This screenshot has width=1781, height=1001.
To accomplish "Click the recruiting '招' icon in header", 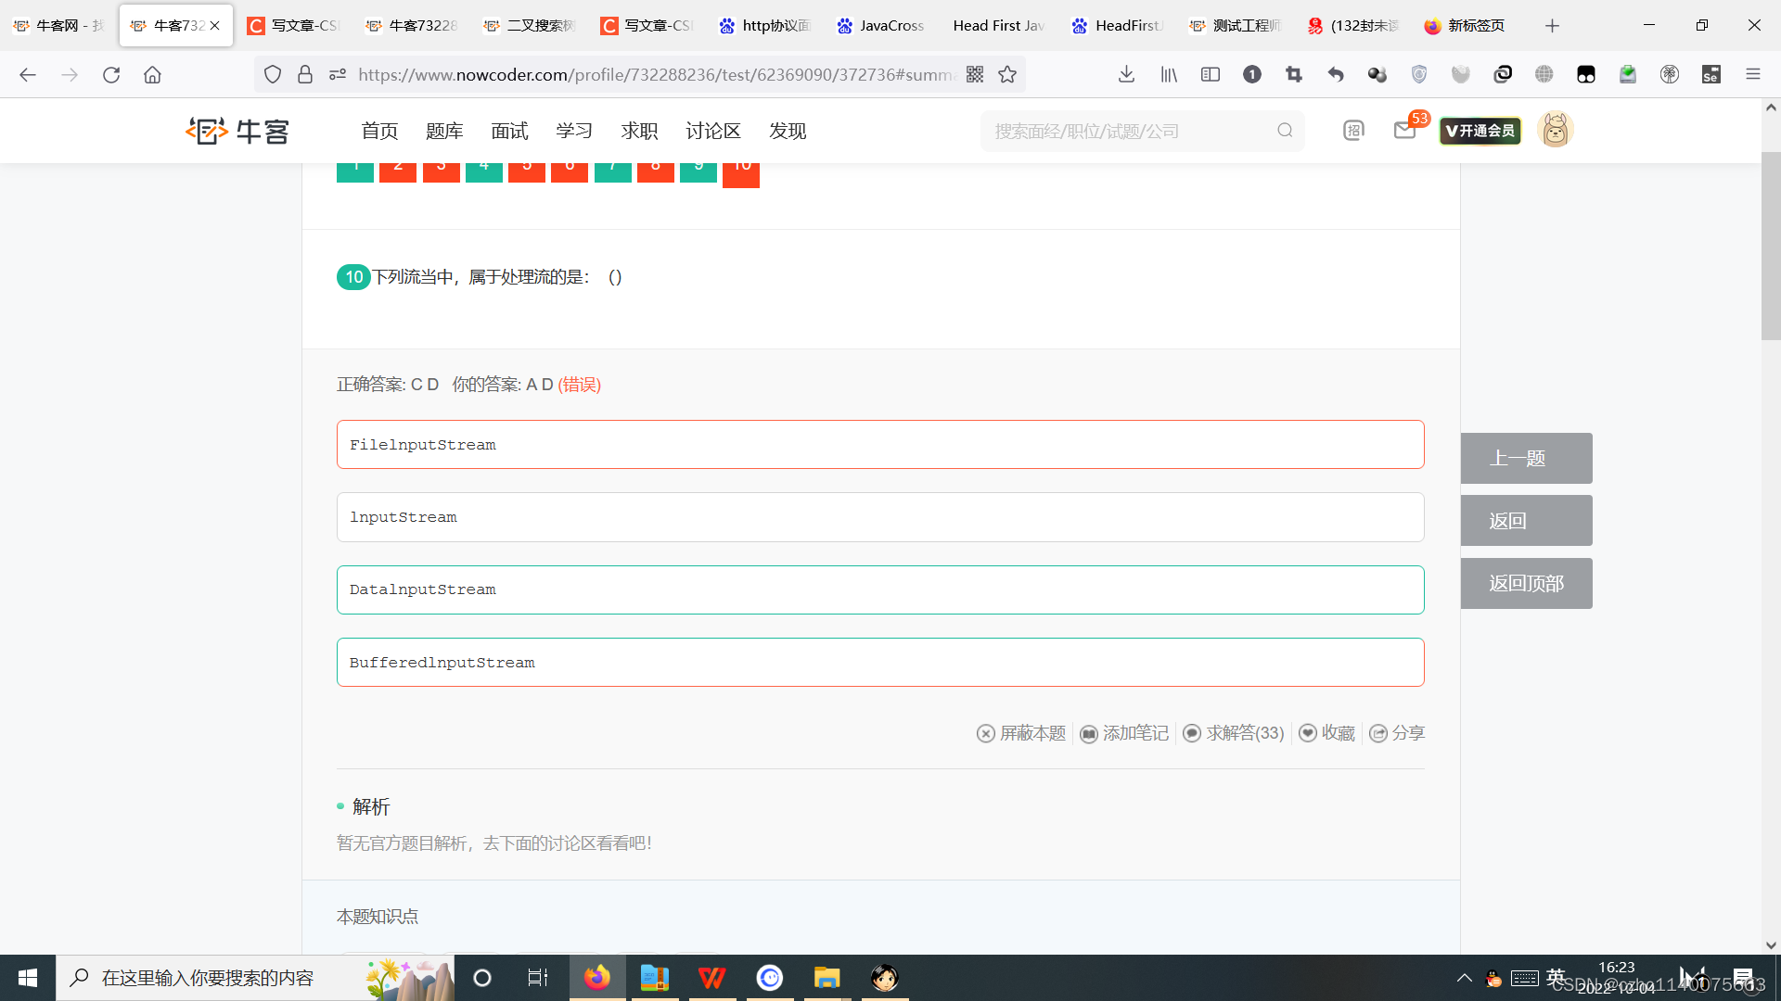I will [1354, 131].
